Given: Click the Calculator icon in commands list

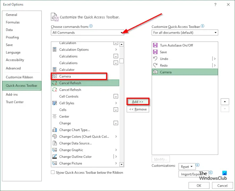Looking at the screenshot, I should (54, 70).
